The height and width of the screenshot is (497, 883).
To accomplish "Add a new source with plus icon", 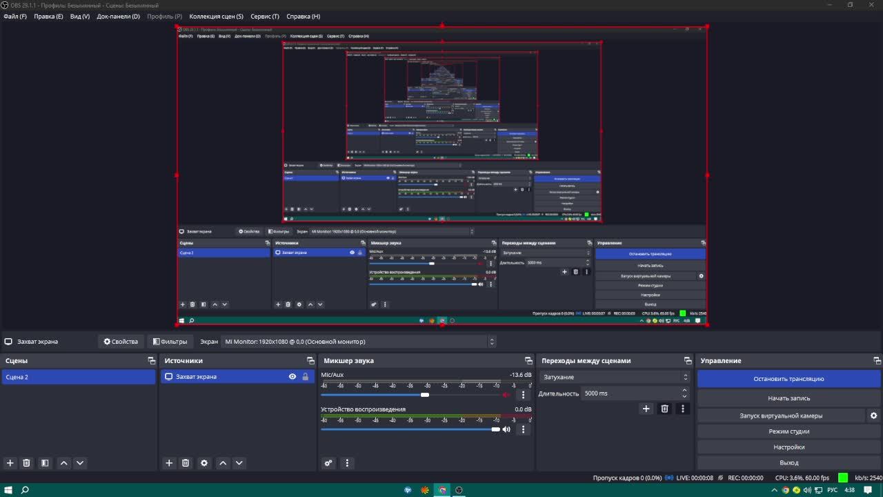I will click(169, 463).
